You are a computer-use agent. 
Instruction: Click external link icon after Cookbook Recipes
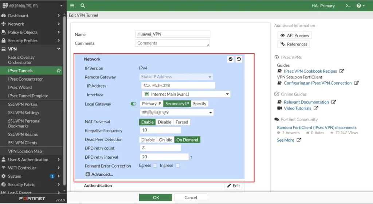click(341, 71)
